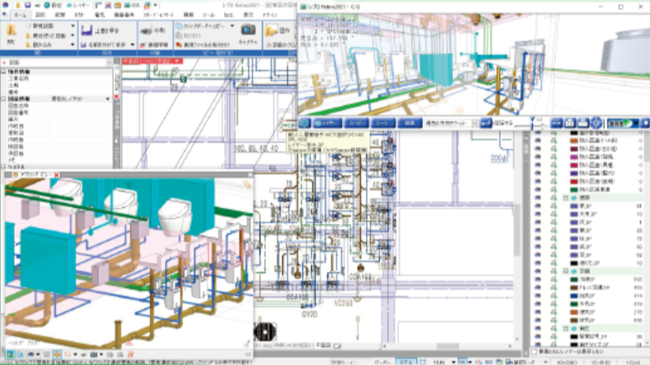The width and height of the screenshot is (650, 365).
Task: Collapse the 空調 layer group
Action: click(565, 271)
